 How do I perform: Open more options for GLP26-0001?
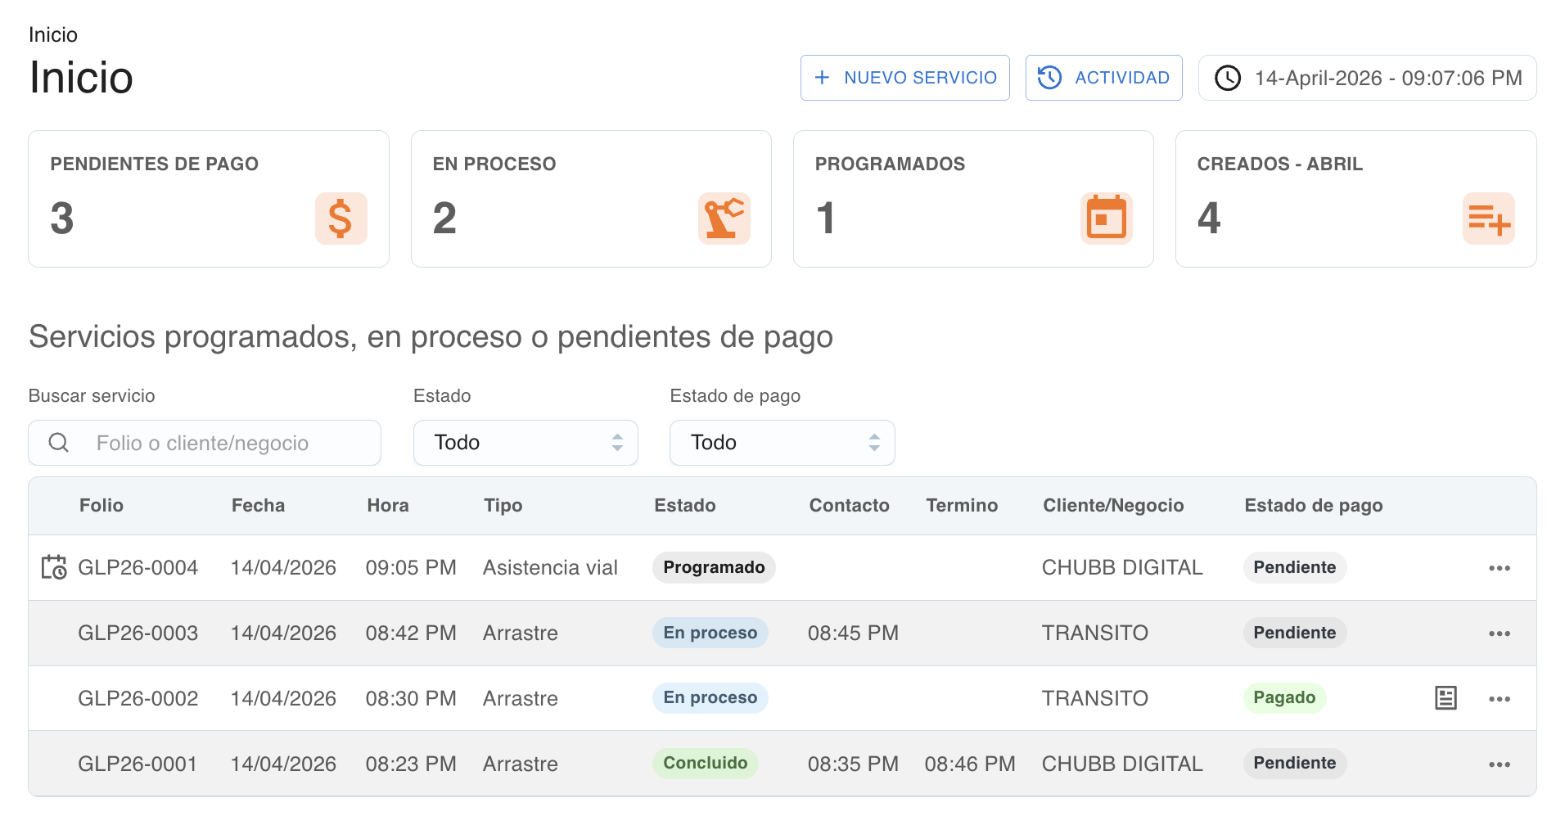(1500, 764)
